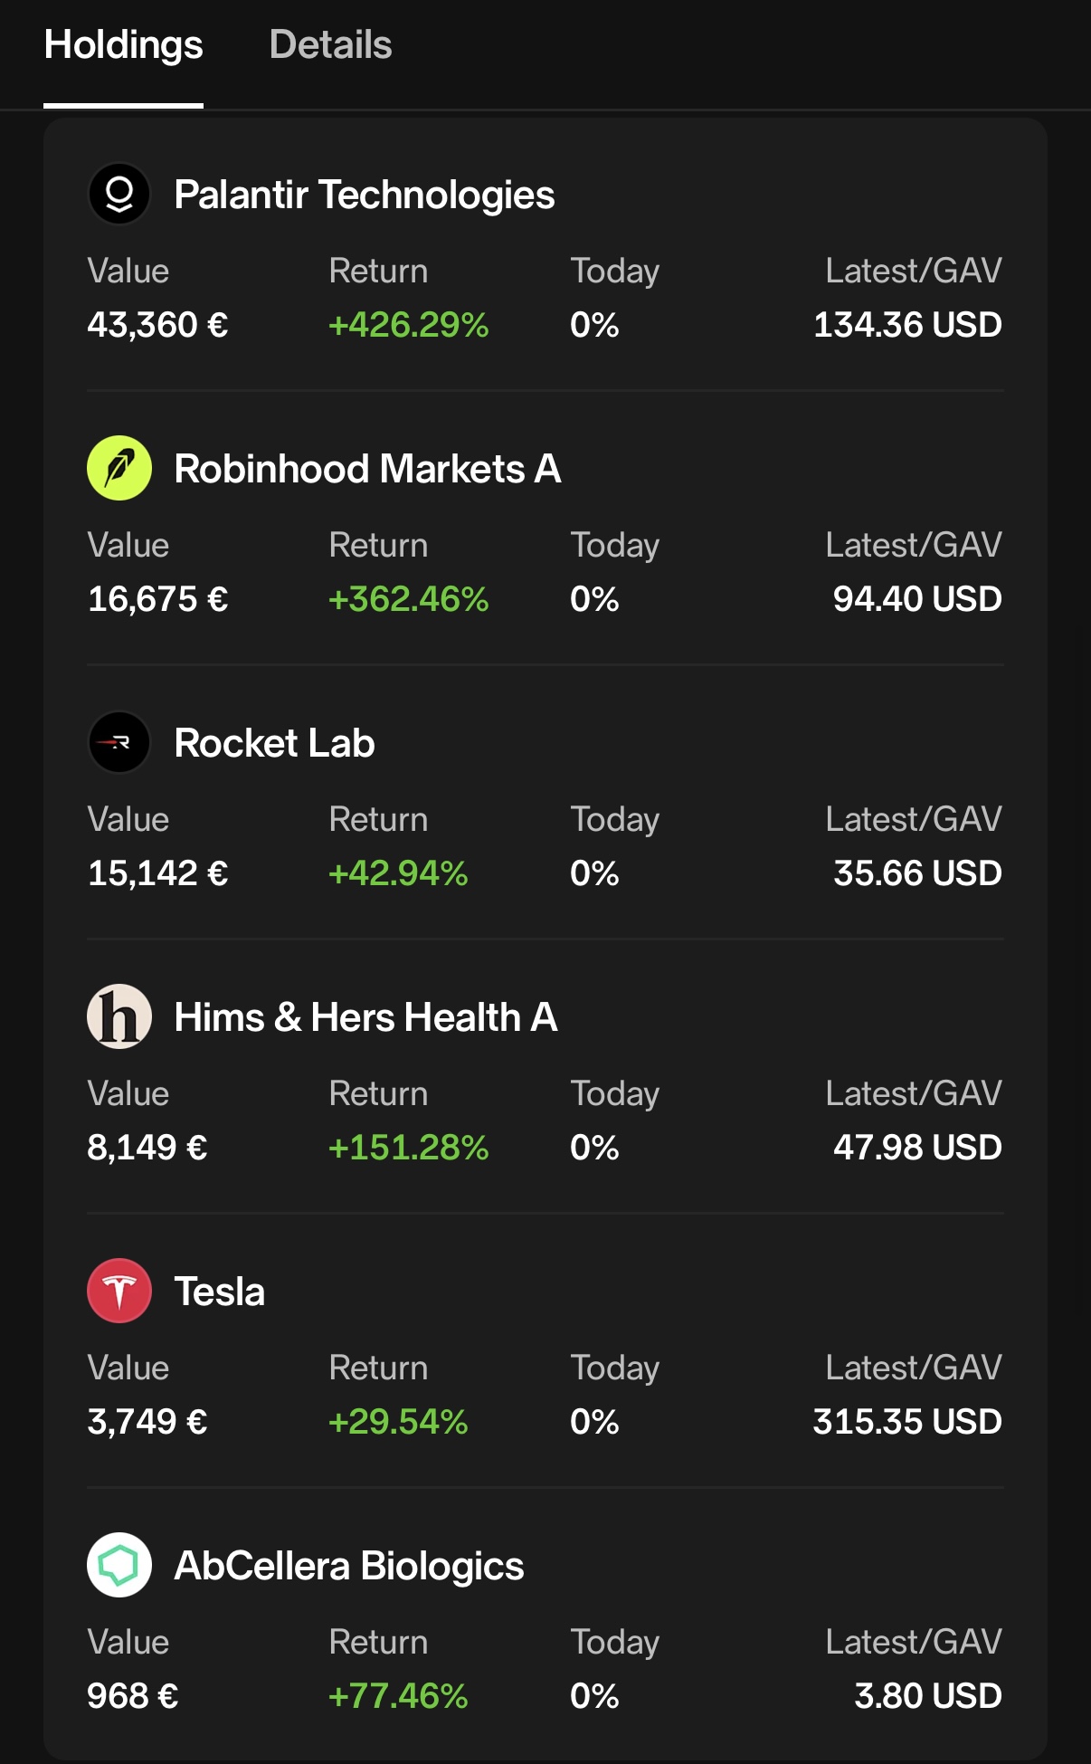The image size is (1091, 1764).
Task: Open the Rocket Lab holding name
Action: click(274, 743)
